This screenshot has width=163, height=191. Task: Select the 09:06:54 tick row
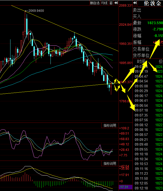[149, 105]
